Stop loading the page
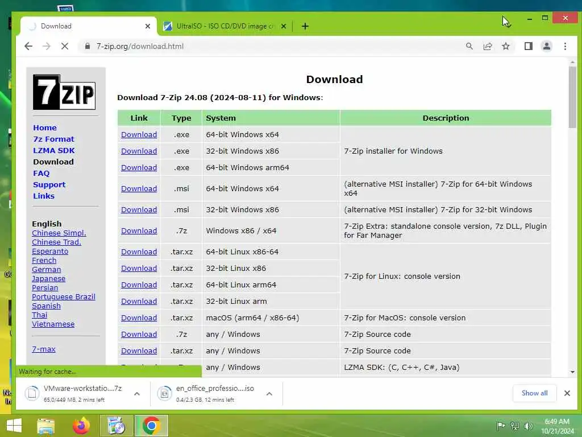This screenshot has height=437, width=582. click(65, 46)
